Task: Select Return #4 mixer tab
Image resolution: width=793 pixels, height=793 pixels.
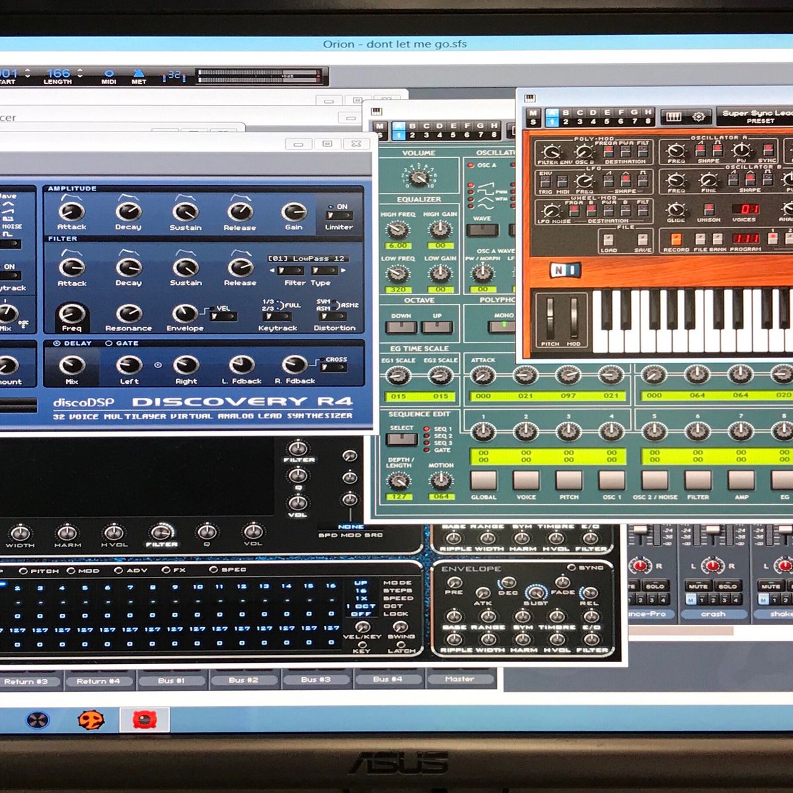Action: pyautogui.click(x=98, y=681)
